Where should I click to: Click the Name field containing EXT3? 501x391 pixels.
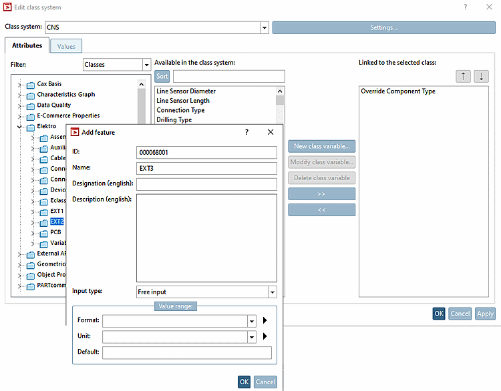pyautogui.click(x=206, y=169)
